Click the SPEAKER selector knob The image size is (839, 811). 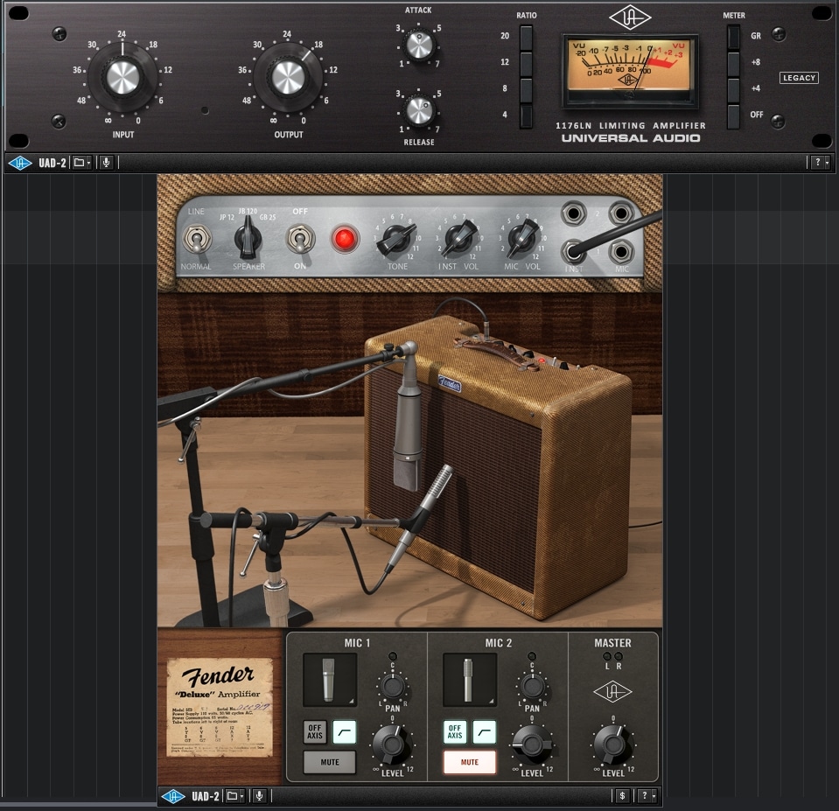[x=248, y=239]
